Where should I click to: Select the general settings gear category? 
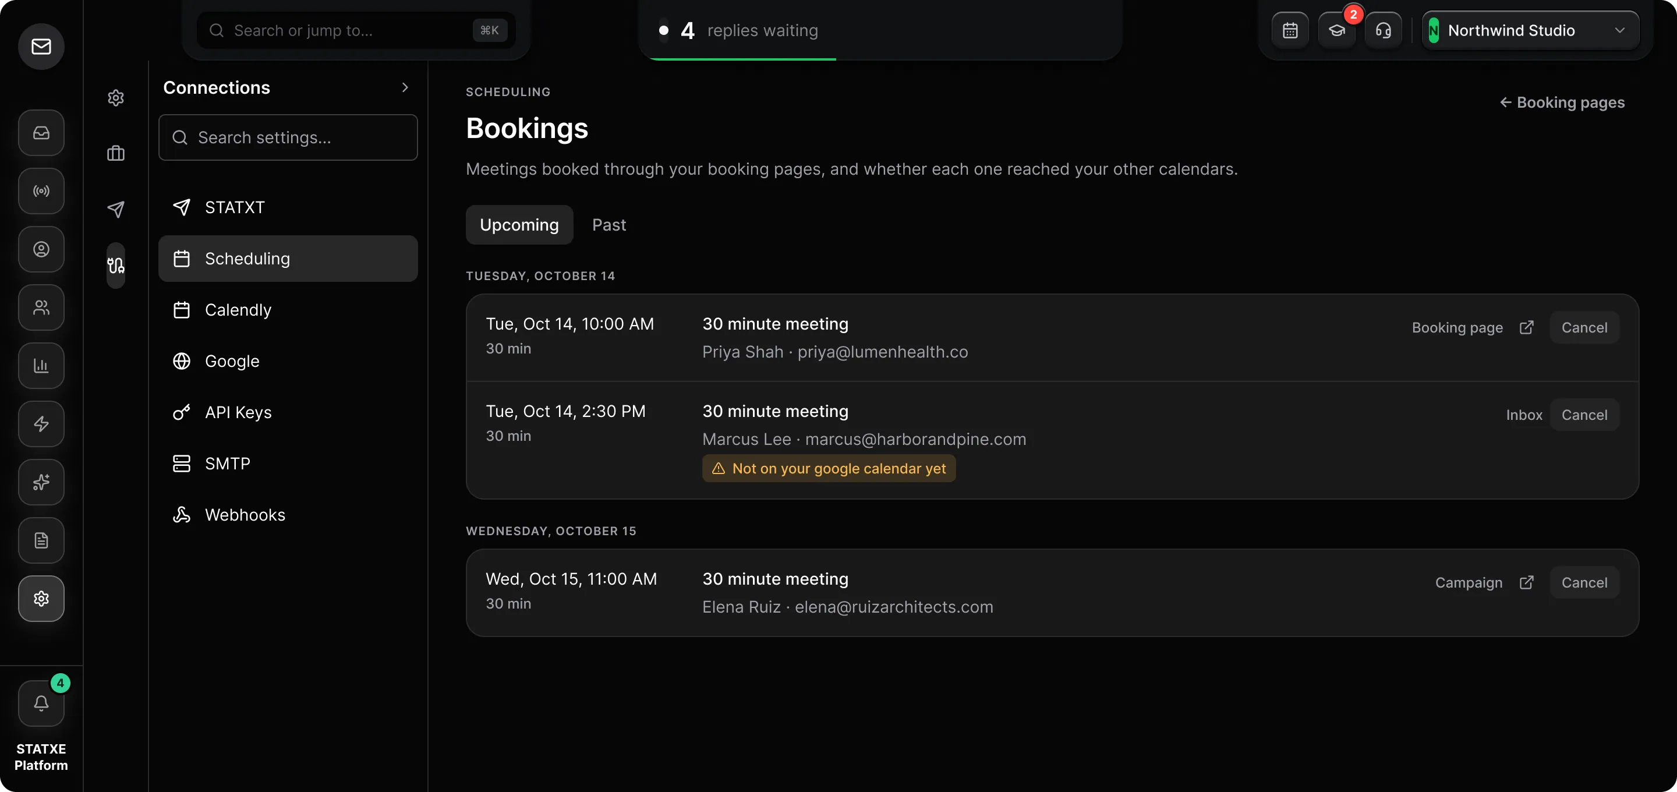pyautogui.click(x=116, y=98)
